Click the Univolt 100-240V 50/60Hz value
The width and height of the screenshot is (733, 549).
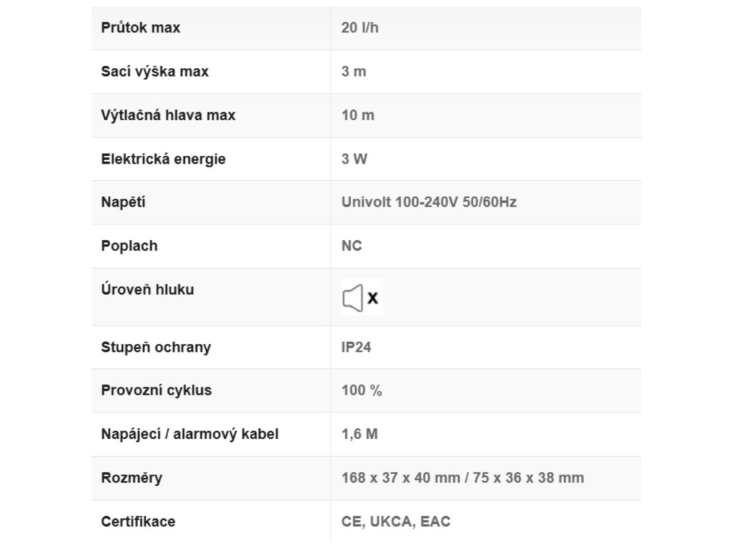[x=429, y=202]
